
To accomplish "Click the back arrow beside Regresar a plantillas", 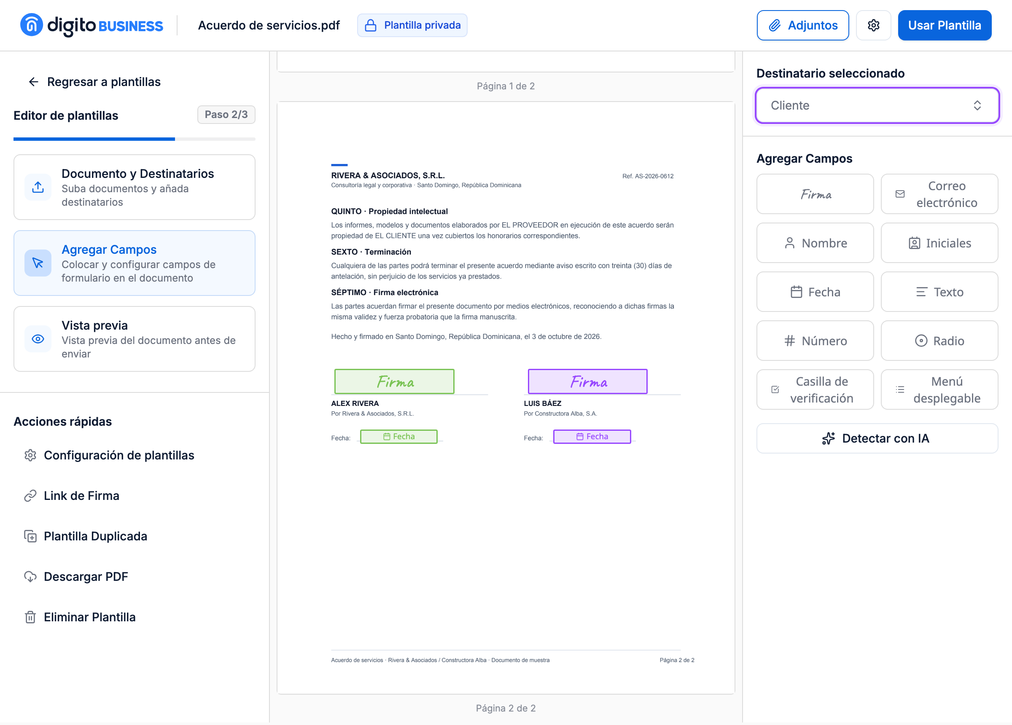I will [33, 82].
